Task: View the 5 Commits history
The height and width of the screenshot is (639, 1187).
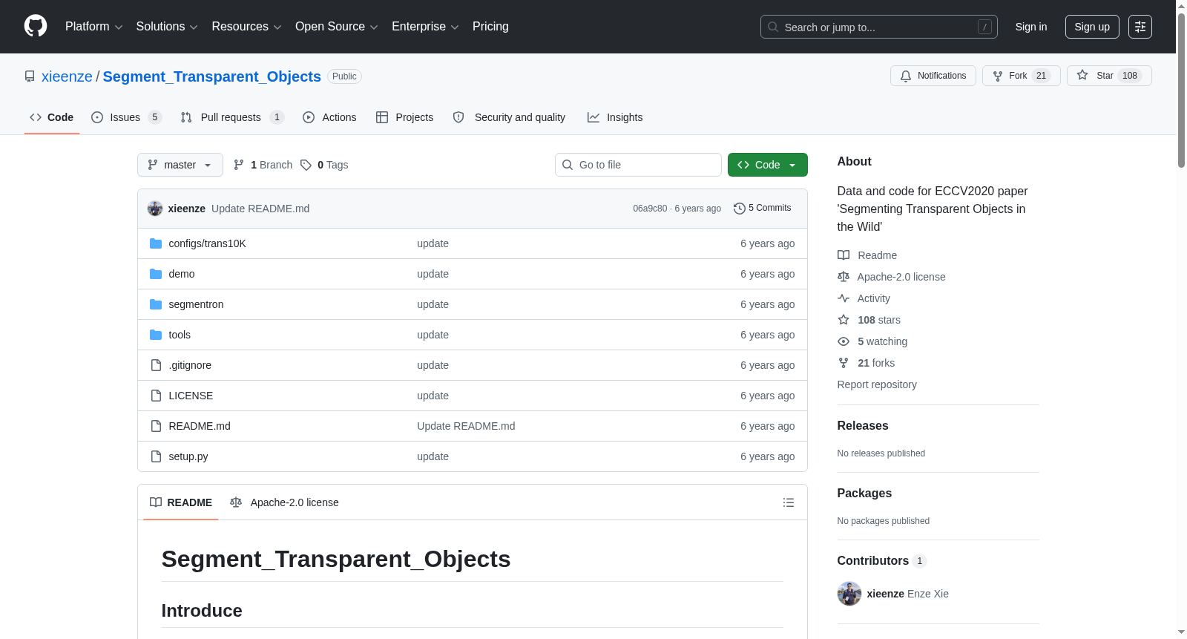Action: point(763,209)
